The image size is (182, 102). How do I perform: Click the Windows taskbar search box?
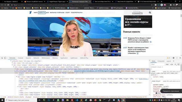(21, 100)
